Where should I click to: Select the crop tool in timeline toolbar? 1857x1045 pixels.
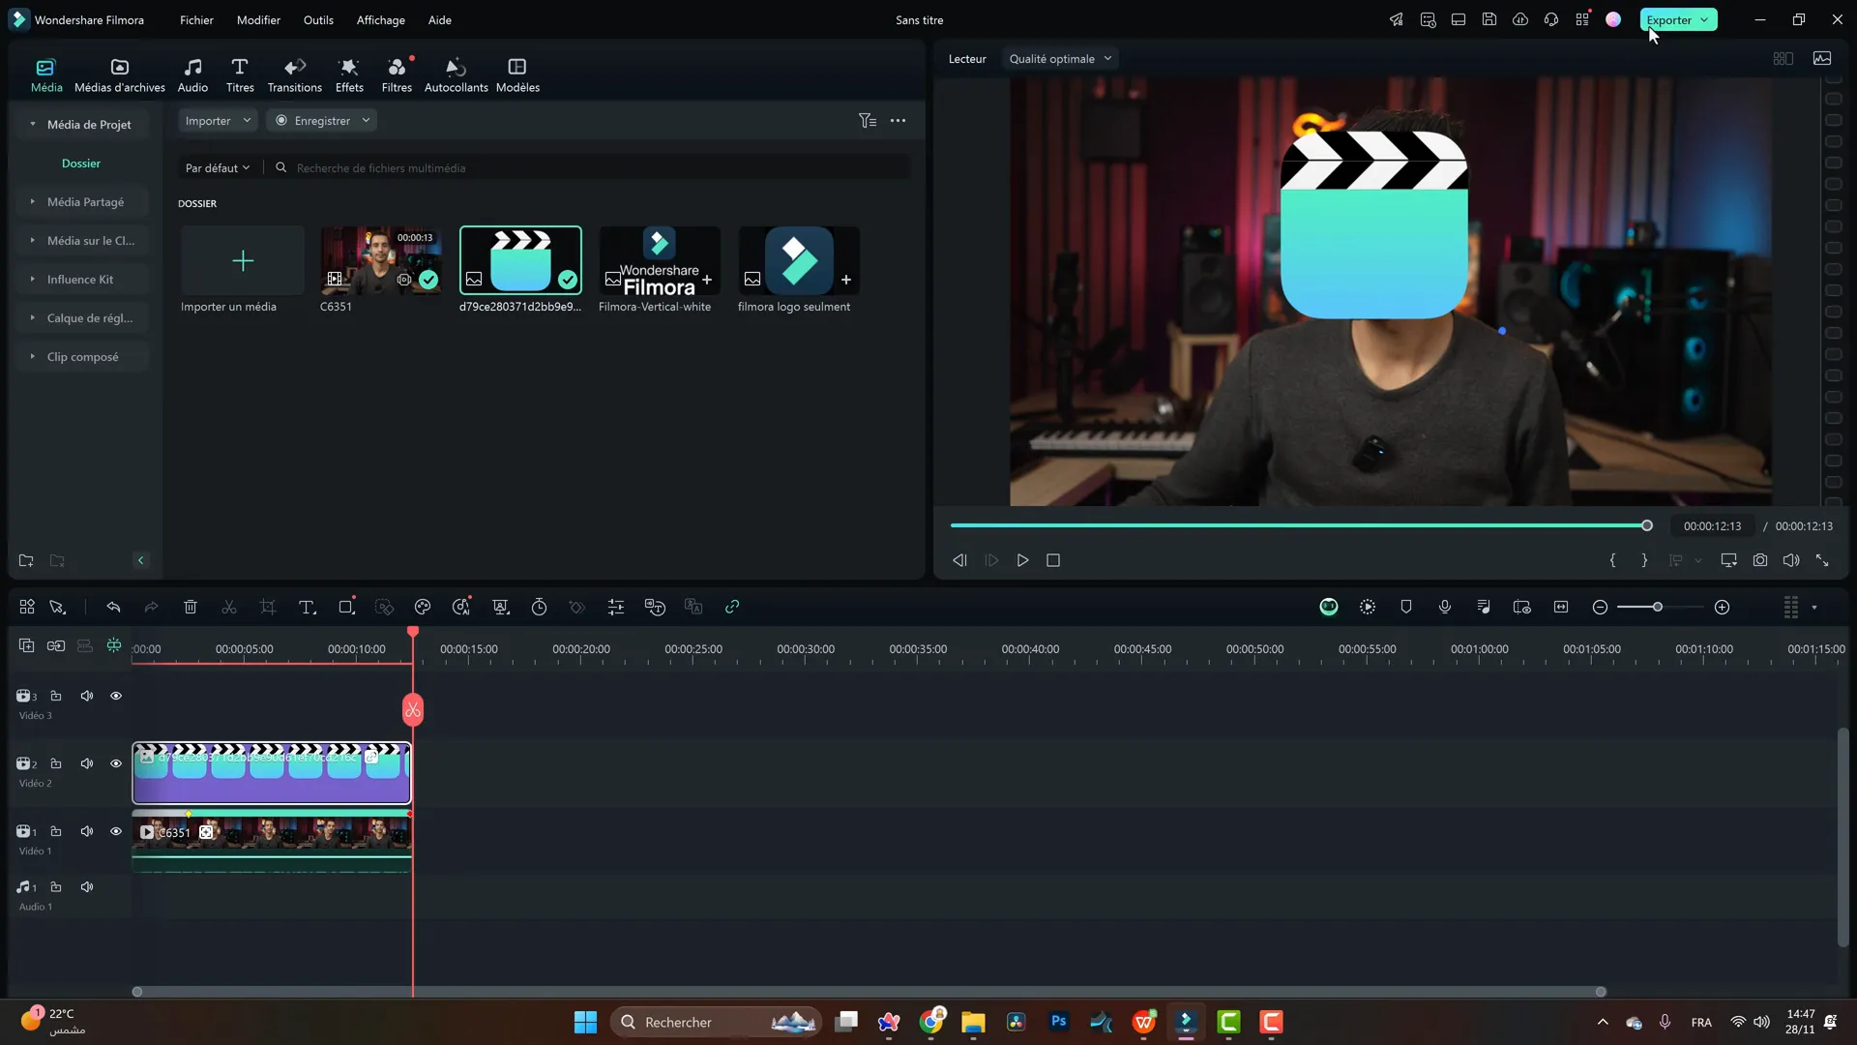tap(268, 607)
